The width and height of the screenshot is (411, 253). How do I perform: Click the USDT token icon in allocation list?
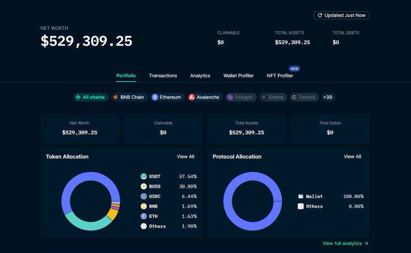[x=144, y=177]
